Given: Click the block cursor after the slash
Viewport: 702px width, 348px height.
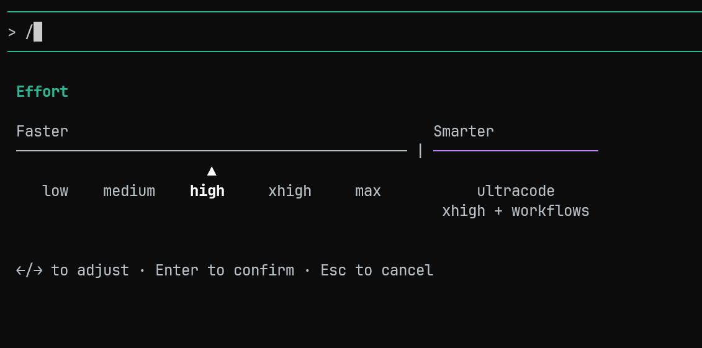Looking at the screenshot, I should point(38,32).
